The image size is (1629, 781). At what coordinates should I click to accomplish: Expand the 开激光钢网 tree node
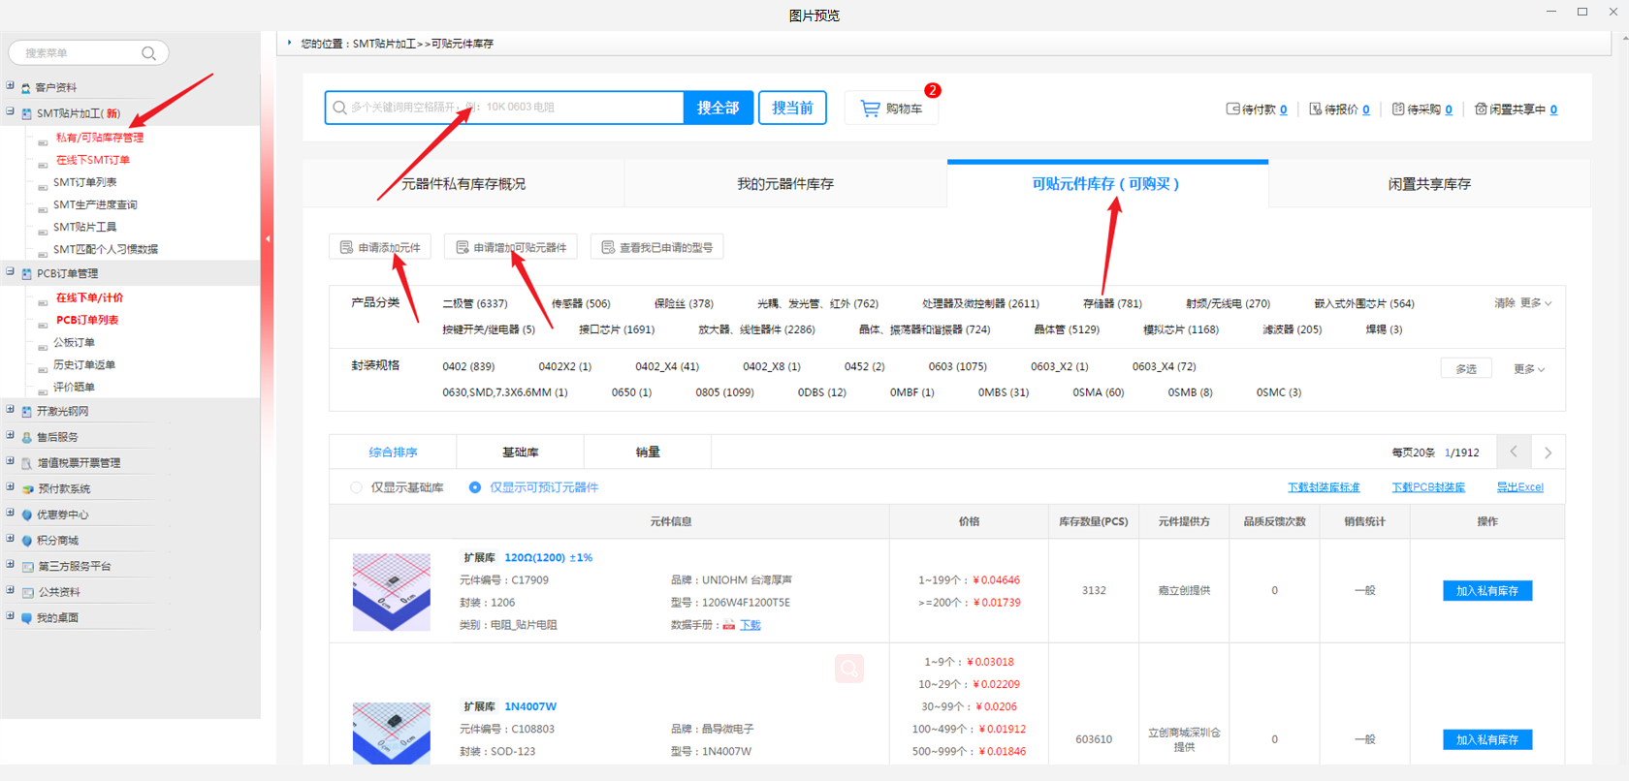pyautogui.click(x=11, y=411)
